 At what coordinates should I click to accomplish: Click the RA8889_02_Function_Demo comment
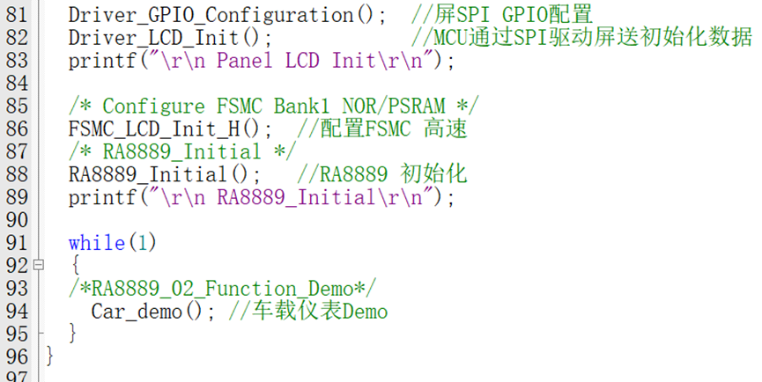tap(222, 289)
